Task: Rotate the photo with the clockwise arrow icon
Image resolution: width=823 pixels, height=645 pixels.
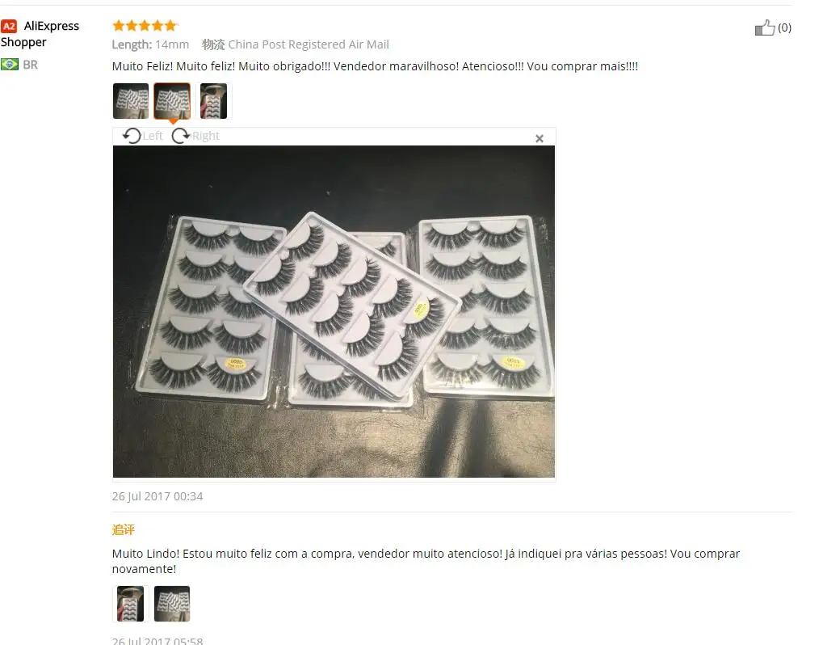Action: 181,136
